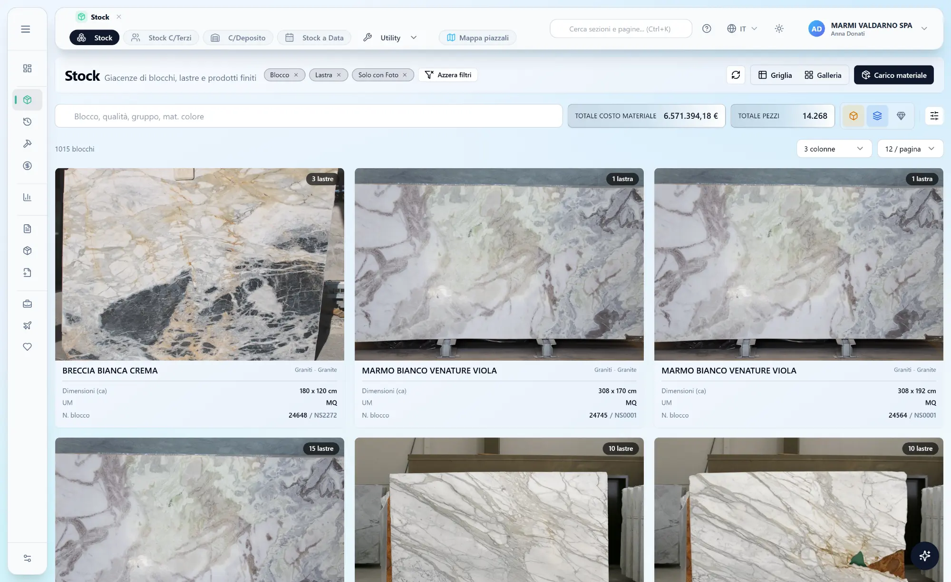The height and width of the screenshot is (582, 951).
Task: Open the dollar coin icon in sidebar
Action: (27, 166)
